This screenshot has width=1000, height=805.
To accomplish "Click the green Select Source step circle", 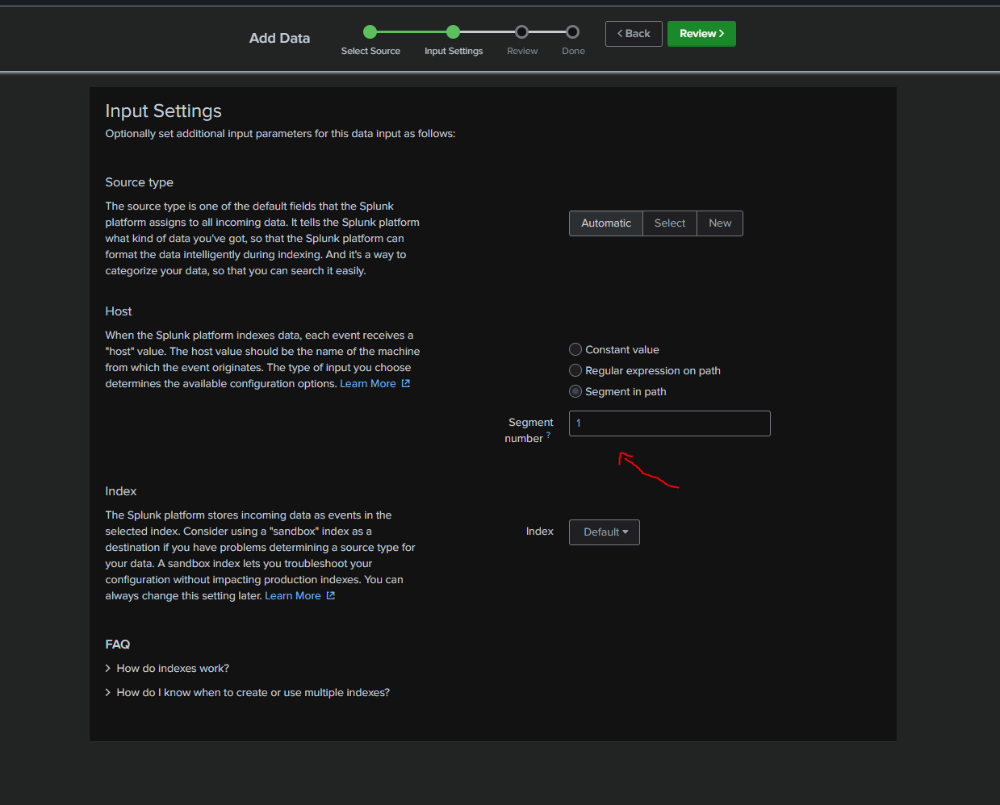I will coord(370,31).
